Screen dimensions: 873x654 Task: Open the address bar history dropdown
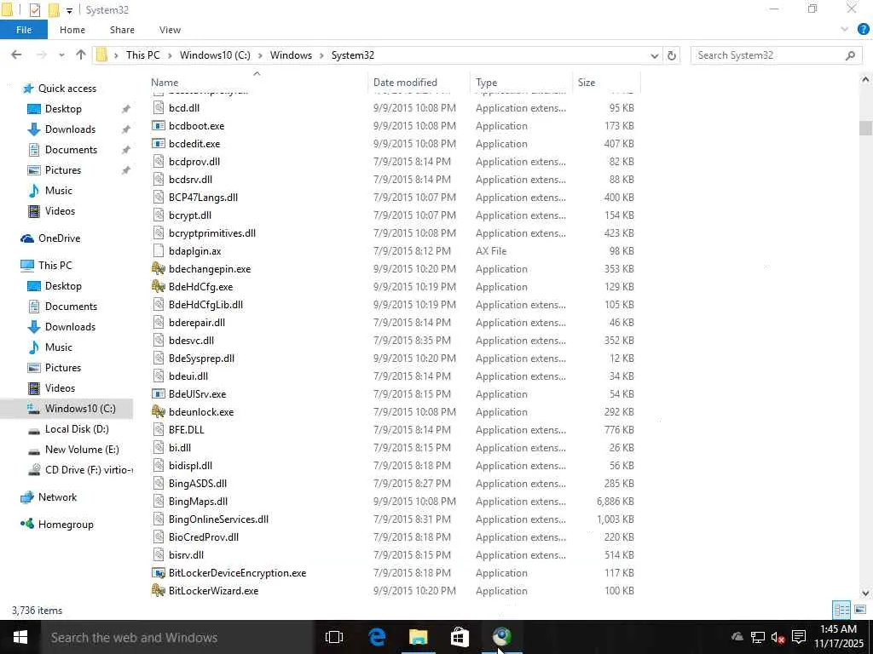655,55
